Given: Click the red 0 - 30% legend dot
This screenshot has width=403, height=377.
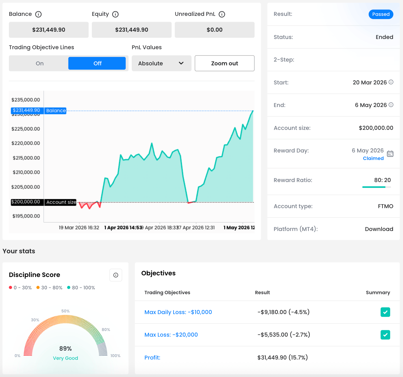Looking at the screenshot, I should [11, 287].
